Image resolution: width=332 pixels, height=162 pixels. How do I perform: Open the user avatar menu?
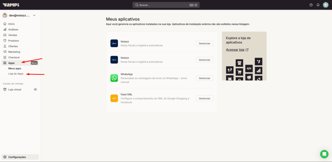point(326,5)
